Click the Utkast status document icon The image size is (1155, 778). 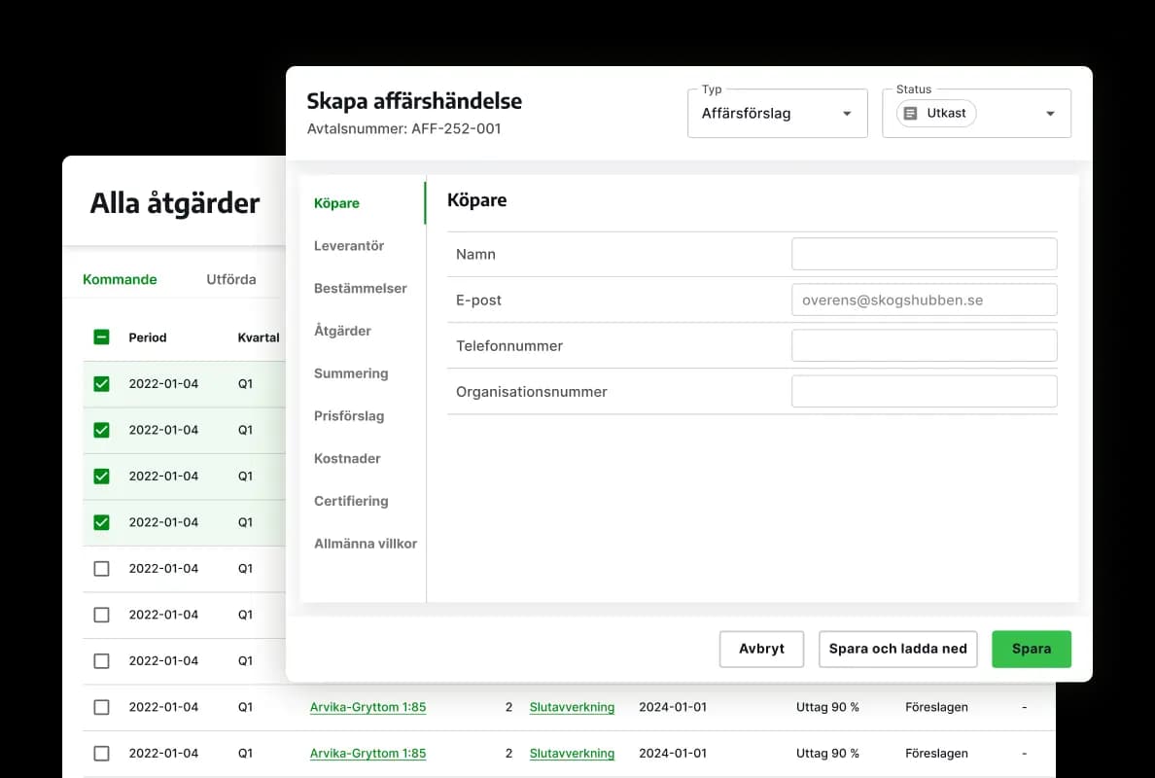[910, 114]
